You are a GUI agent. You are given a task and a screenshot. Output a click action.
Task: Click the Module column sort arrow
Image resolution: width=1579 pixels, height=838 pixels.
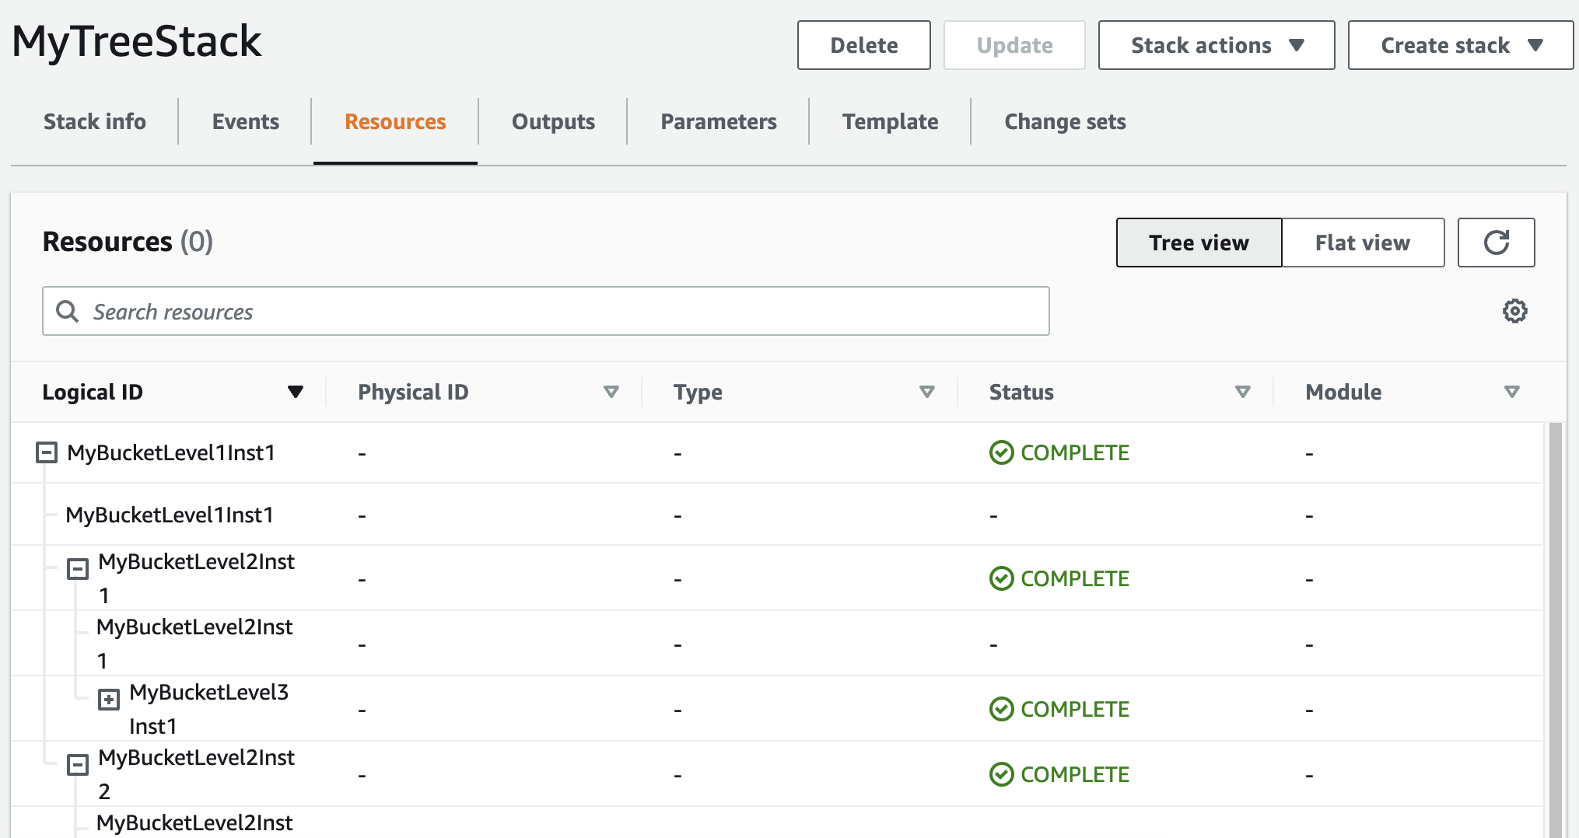1511,392
